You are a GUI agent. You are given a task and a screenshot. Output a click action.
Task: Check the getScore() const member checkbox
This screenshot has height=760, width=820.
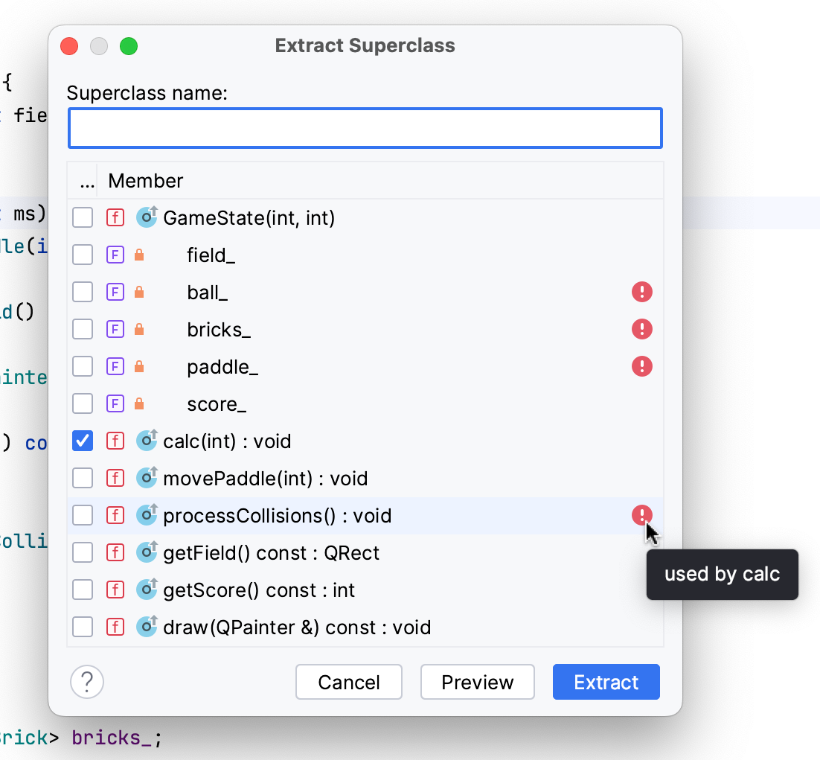(82, 590)
